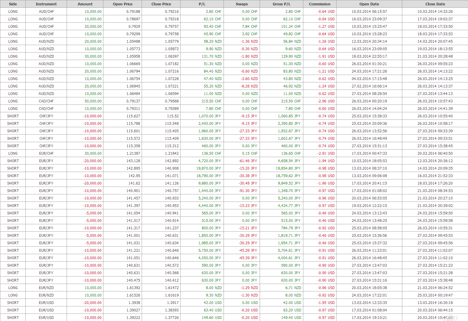
Task: Sort by Close Price header
Action: [x=161, y=4]
